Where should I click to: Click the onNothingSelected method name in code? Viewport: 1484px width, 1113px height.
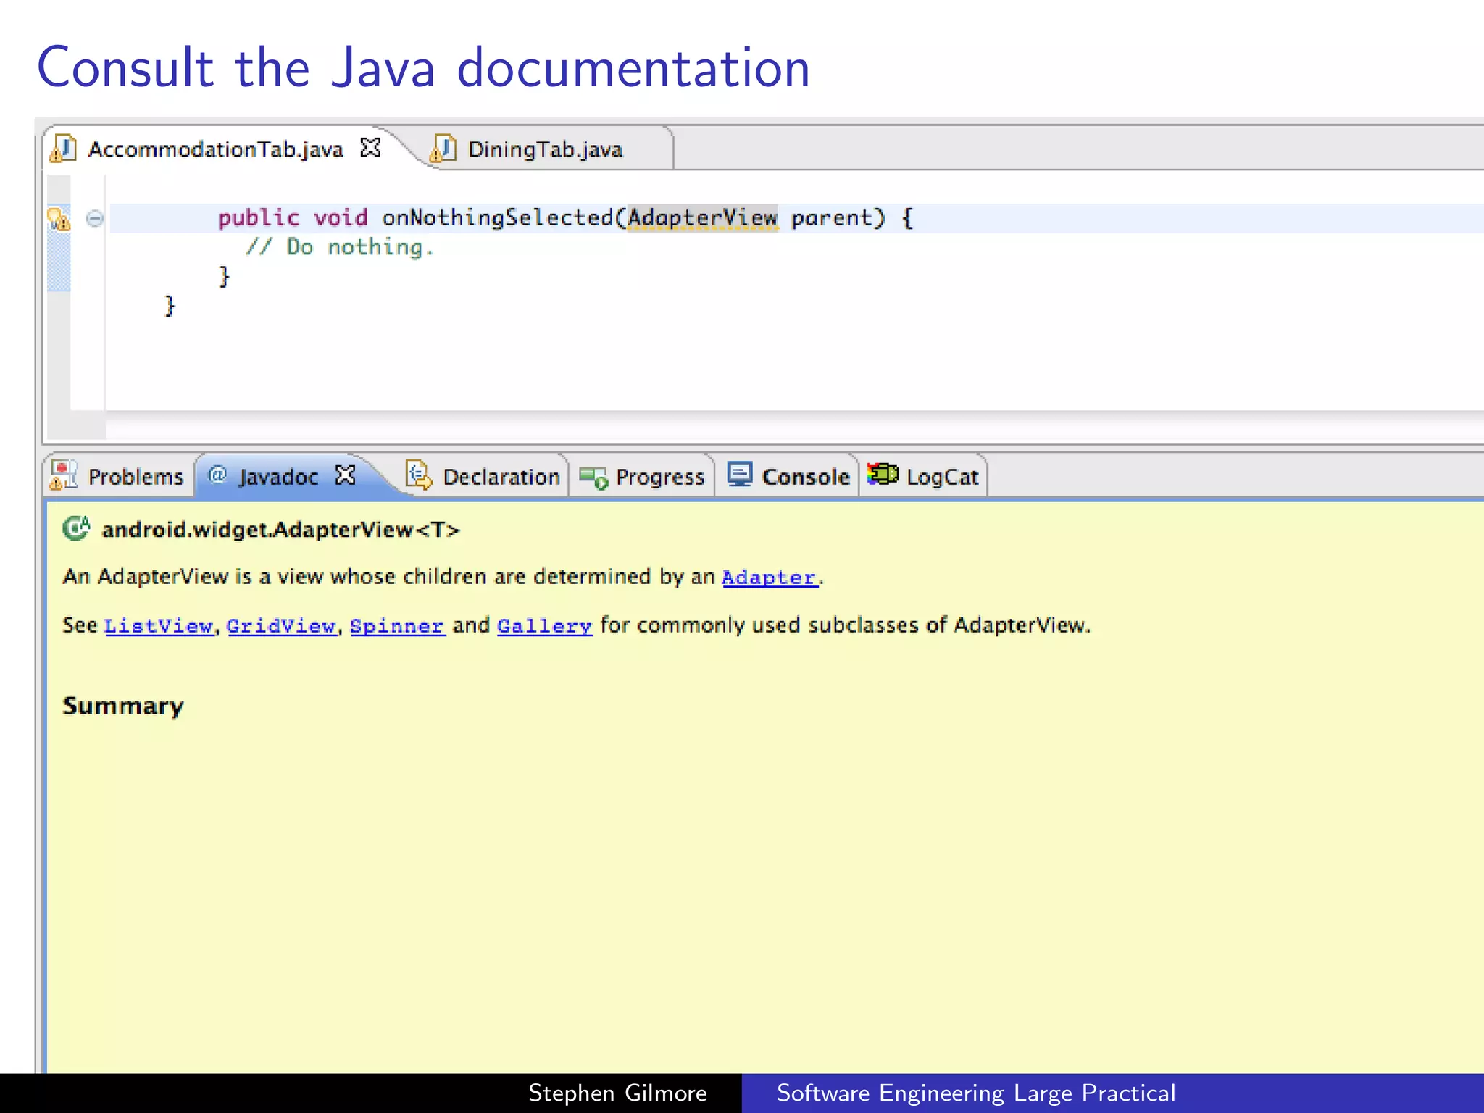point(498,217)
